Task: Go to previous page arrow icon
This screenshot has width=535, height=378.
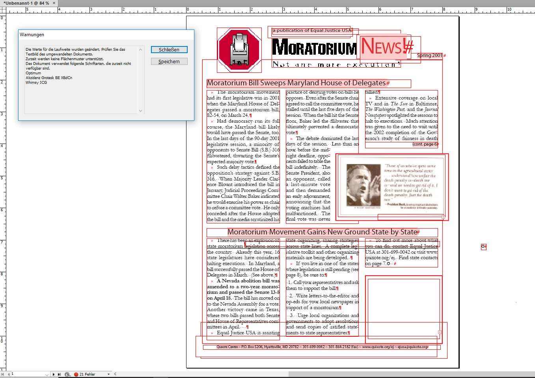Action: point(8,374)
